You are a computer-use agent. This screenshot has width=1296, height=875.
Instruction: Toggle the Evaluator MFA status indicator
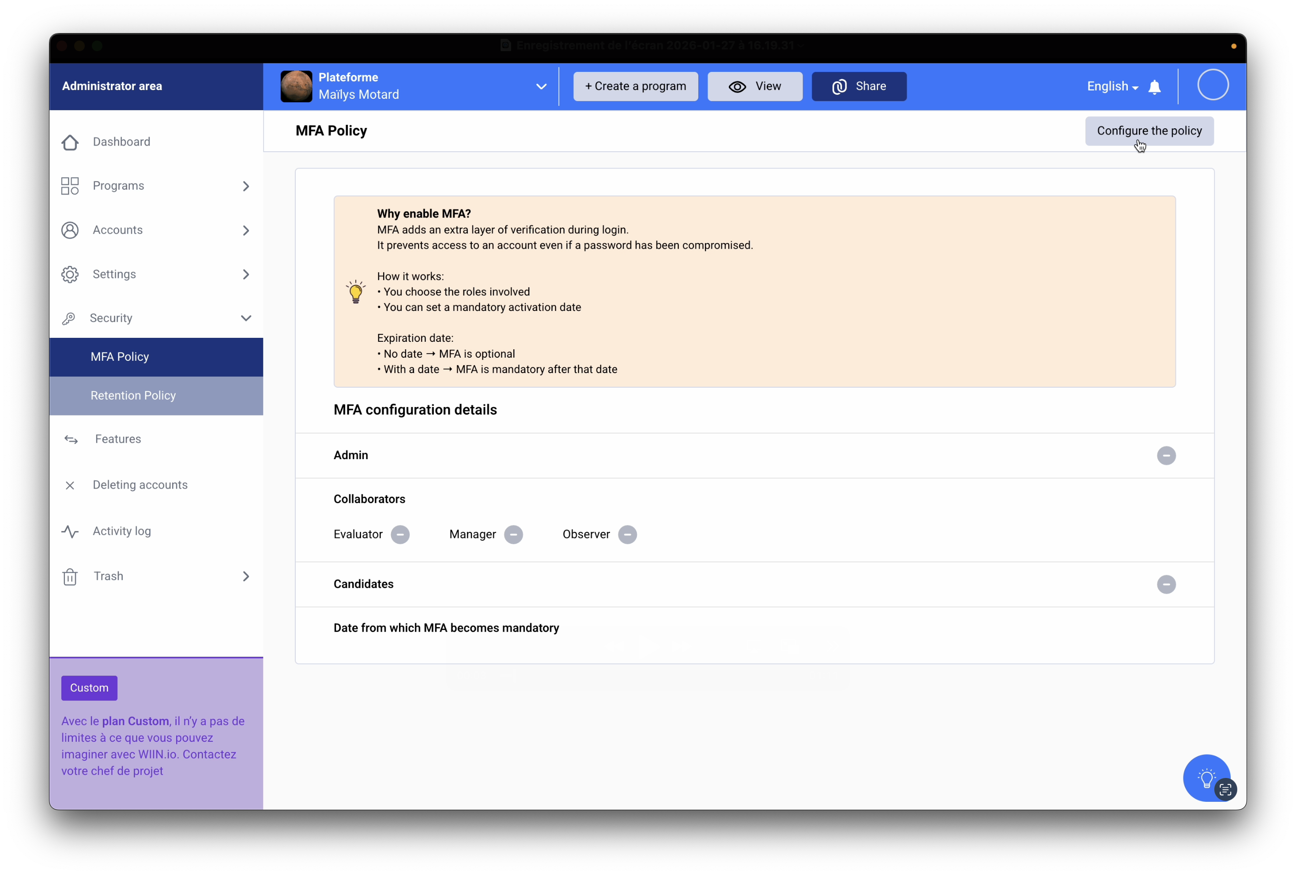400,535
